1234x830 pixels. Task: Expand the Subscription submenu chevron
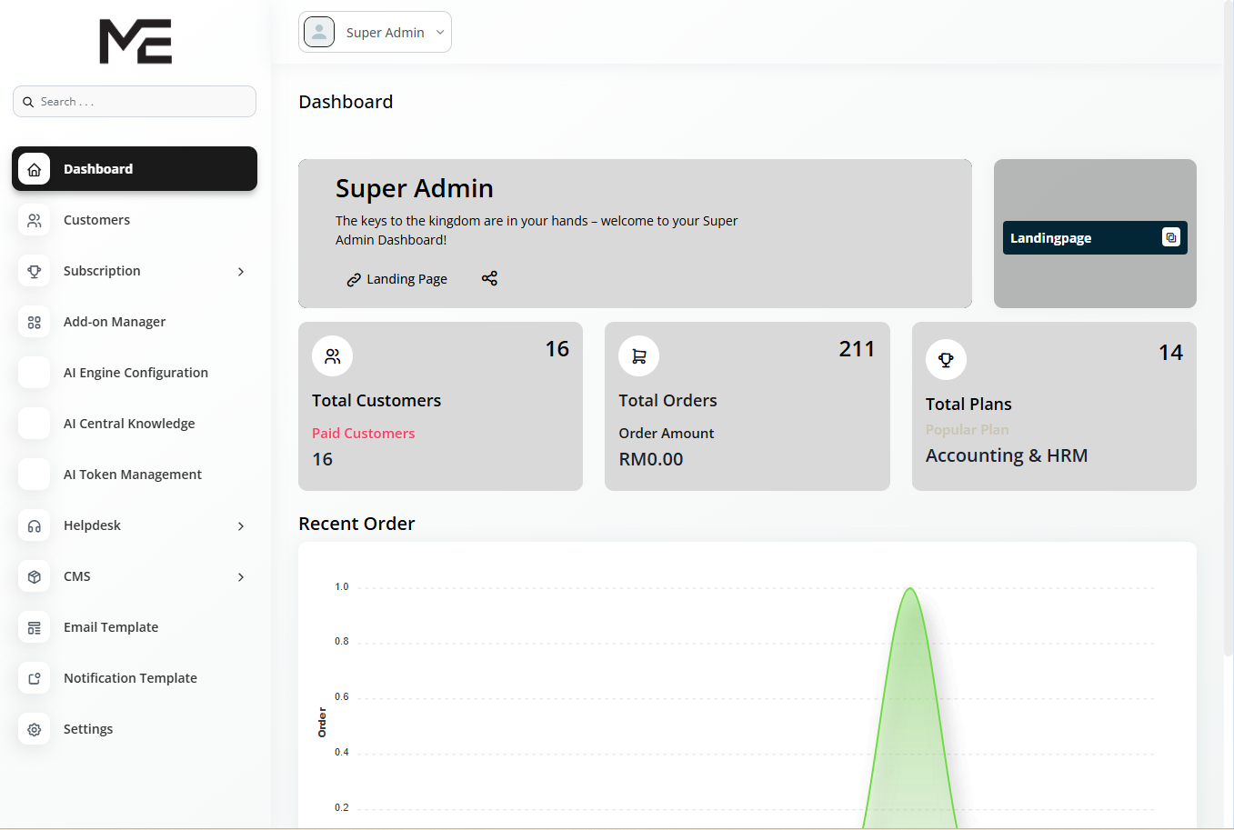pos(241,271)
